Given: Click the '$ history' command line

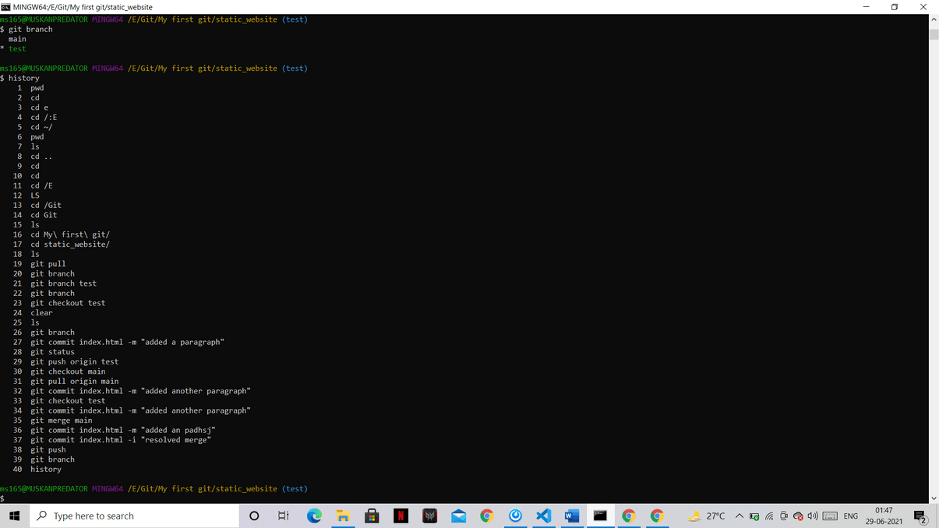Looking at the screenshot, I should pyautogui.click(x=19, y=78).
